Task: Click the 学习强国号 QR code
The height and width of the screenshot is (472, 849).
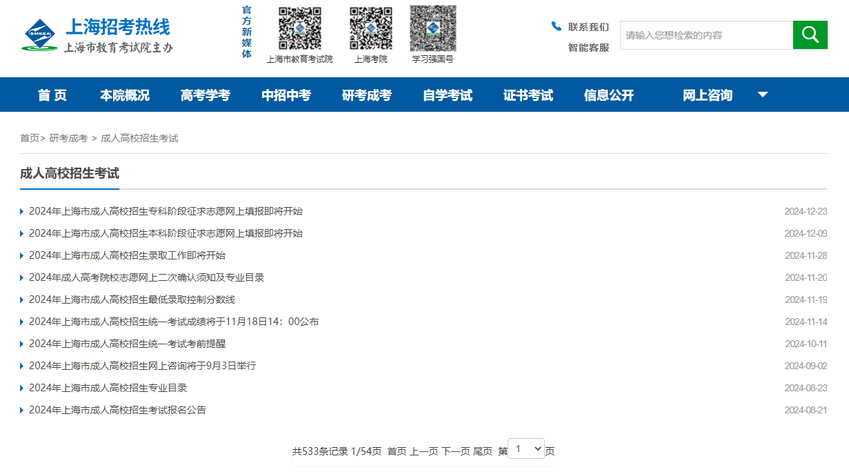Action: [x=432, y=28]
